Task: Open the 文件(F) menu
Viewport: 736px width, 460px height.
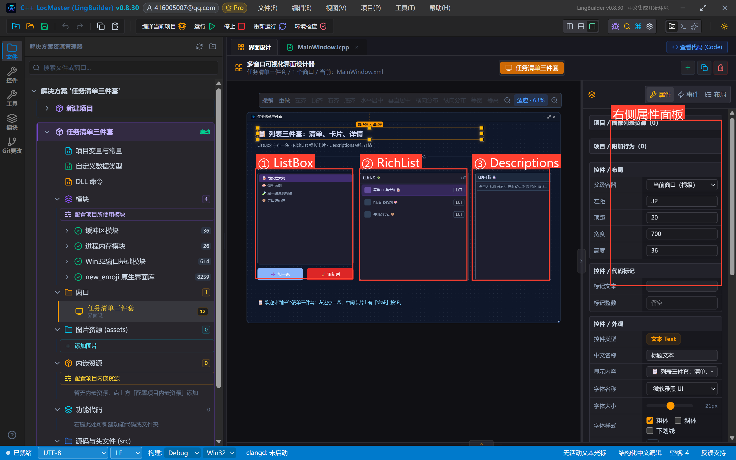Action: coord(267,8)
